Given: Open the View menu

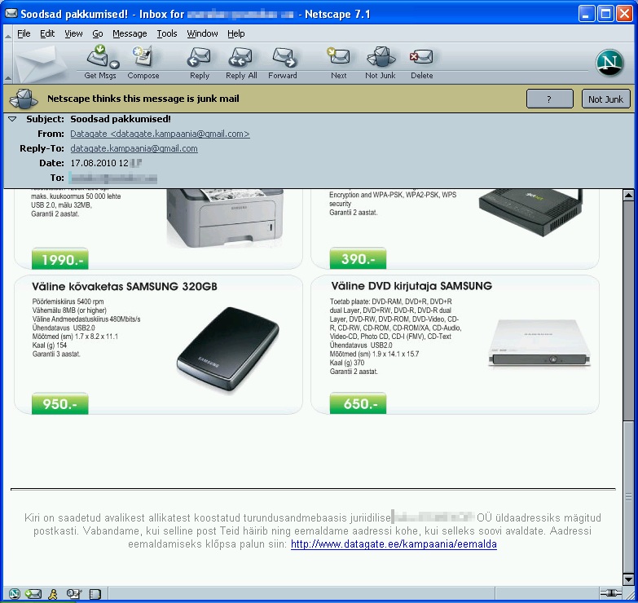Looking at the screenshot, I should pos(73,33).
